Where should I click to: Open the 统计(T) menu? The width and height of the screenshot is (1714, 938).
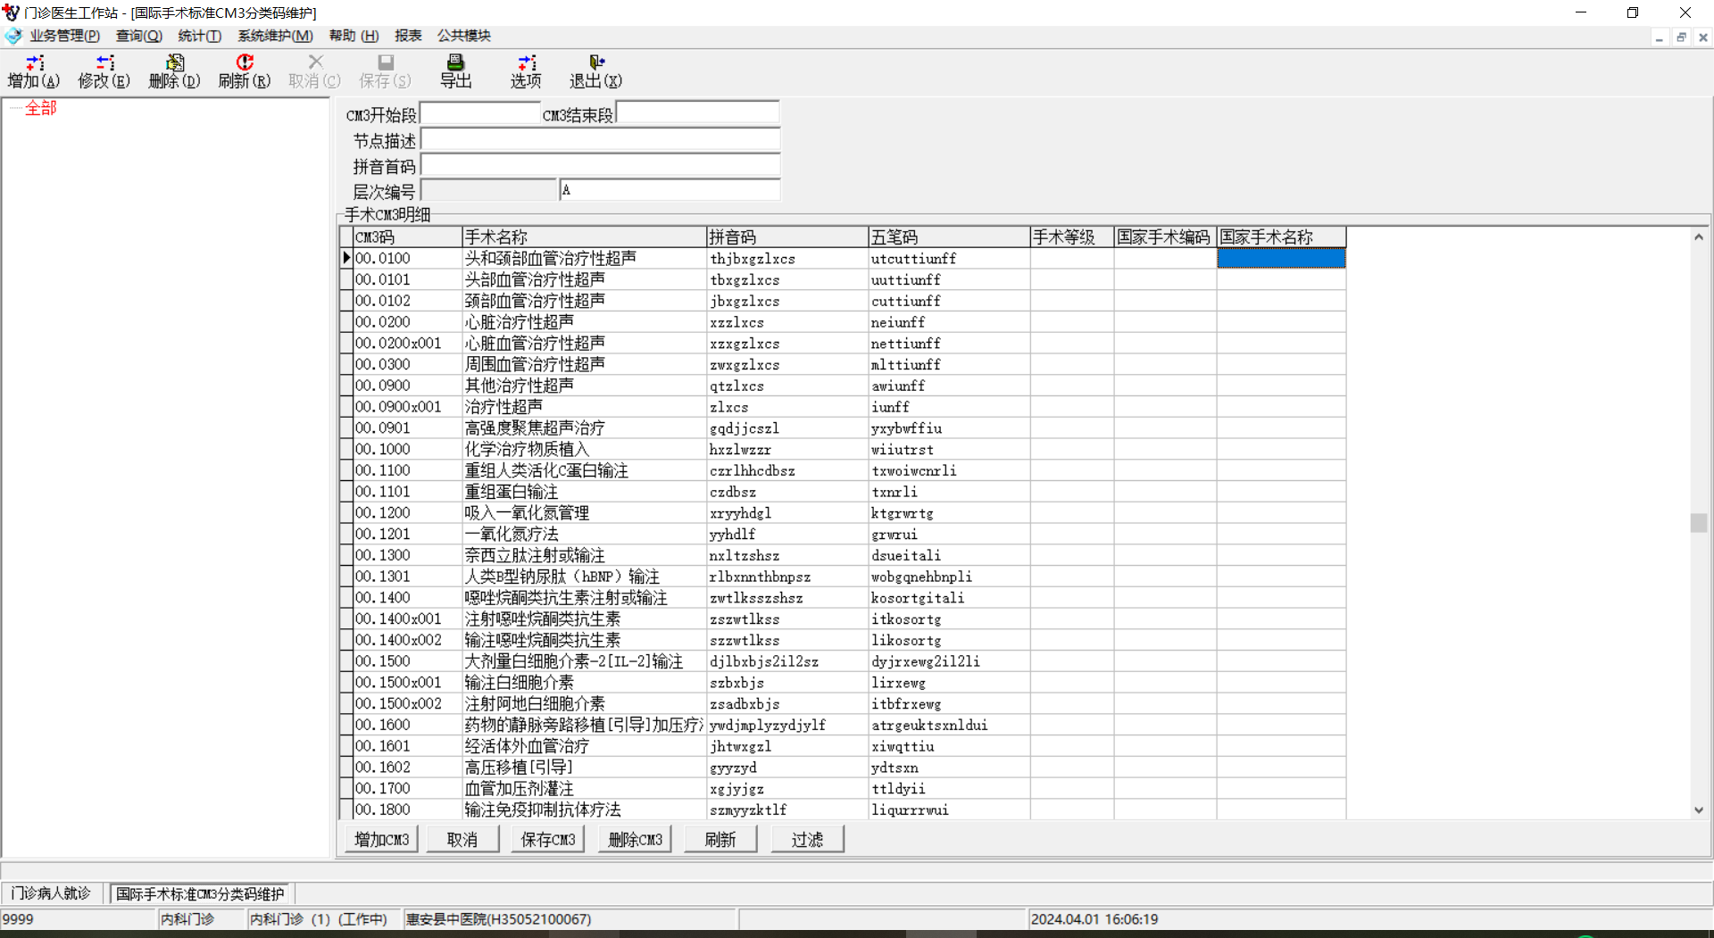pos(200,36)
